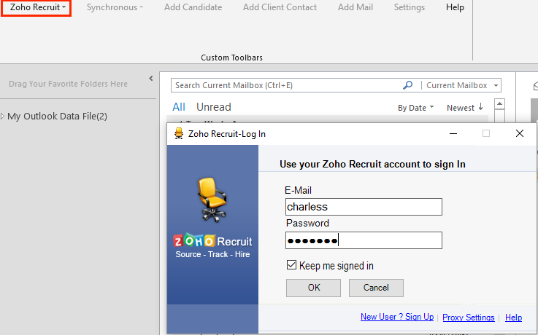
Task: Open Settings from the custom toolbar
Action: click(x=409, y=7)
